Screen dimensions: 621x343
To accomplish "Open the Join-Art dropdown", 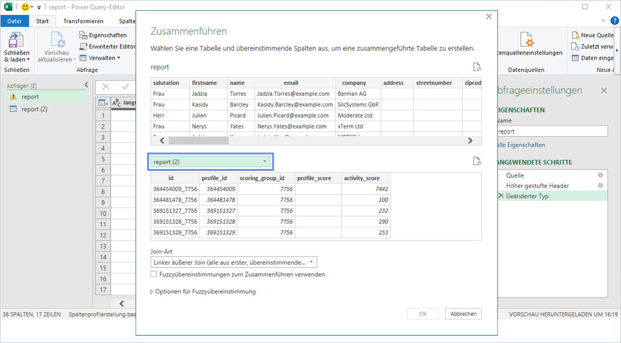I will click(233, 262).
